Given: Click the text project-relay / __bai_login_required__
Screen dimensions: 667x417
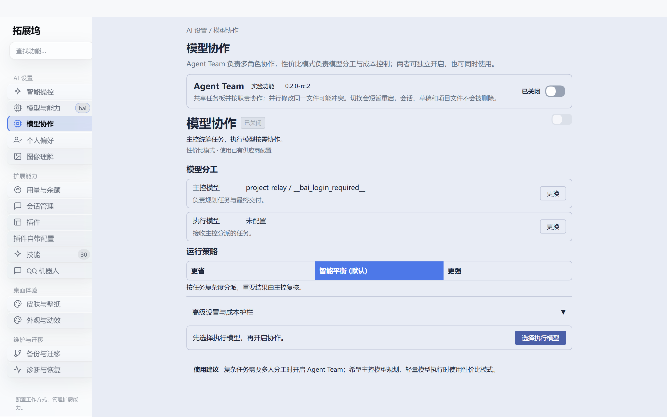Looking at the screenshot, I should coord(305,188).
